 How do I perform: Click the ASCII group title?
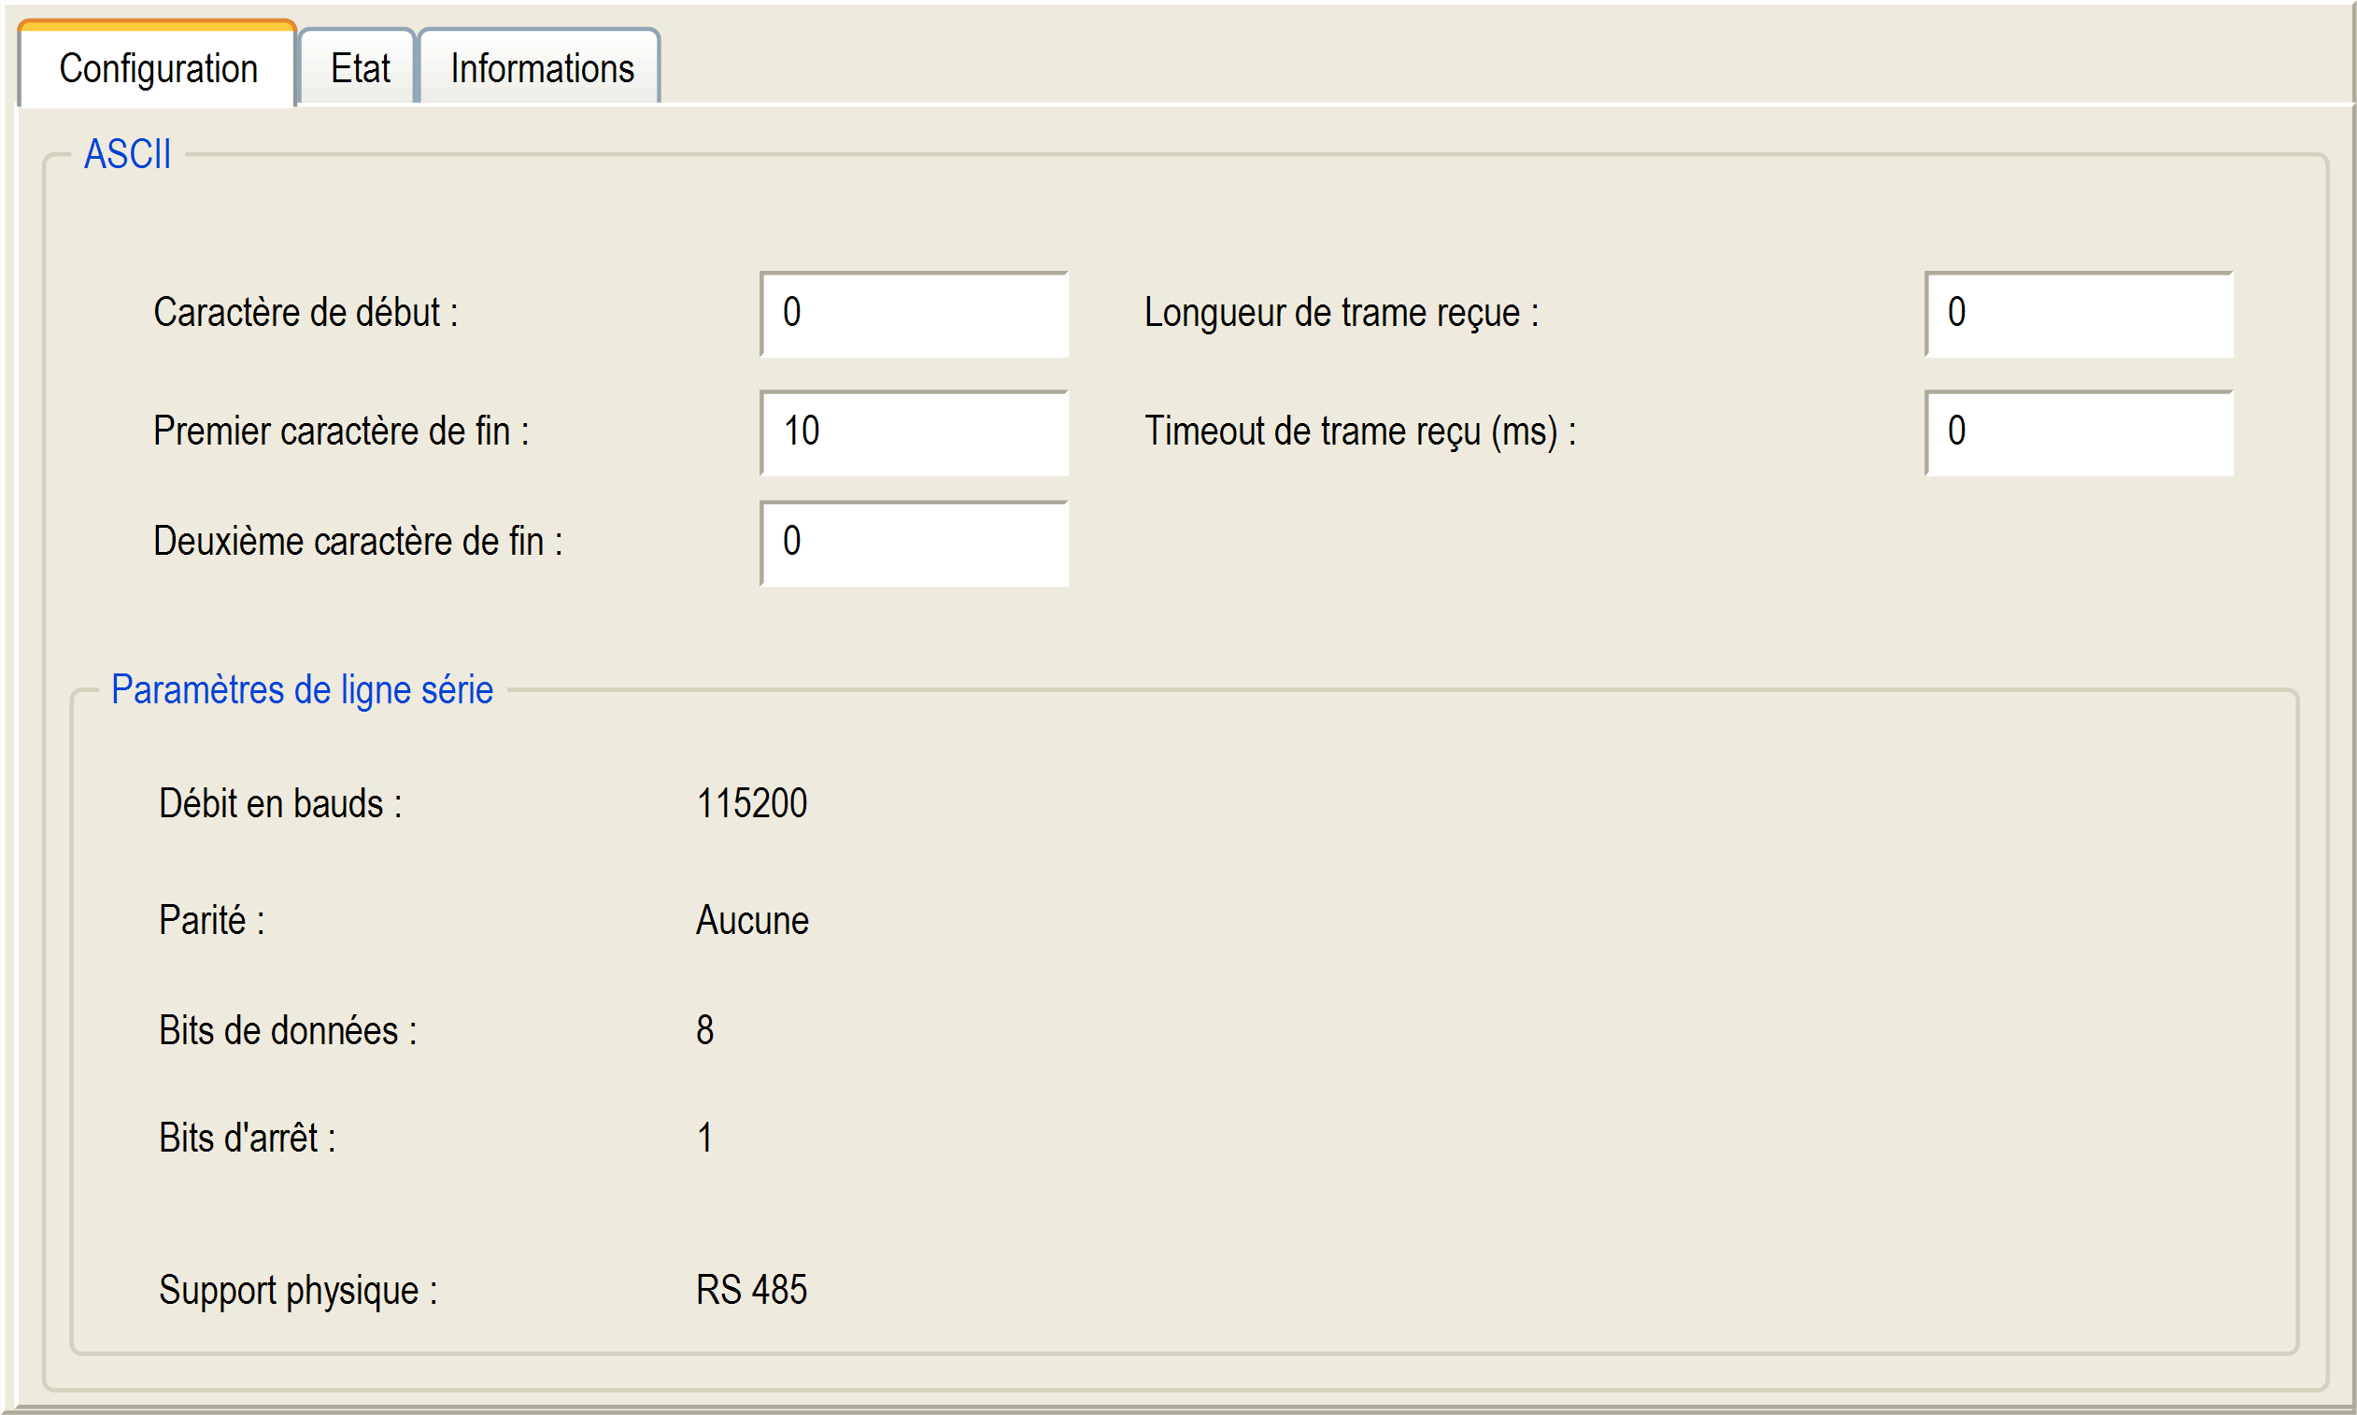point(128,154)
